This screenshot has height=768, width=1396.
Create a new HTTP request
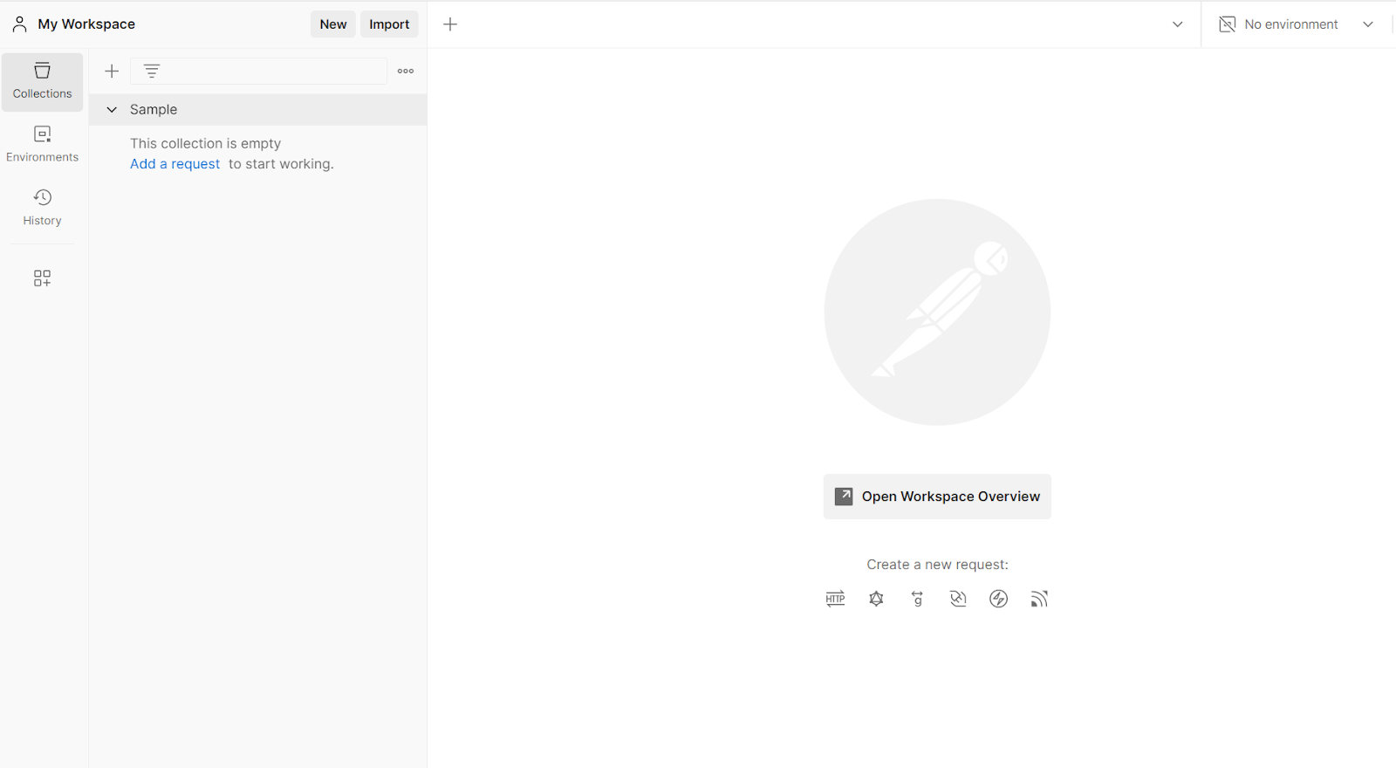click(x=836, y=599)
